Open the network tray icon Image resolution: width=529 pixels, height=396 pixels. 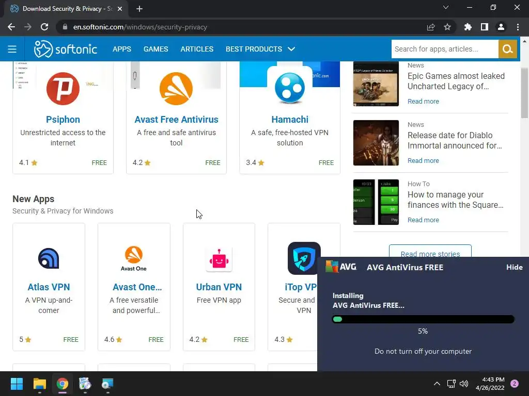coord(451,384)
